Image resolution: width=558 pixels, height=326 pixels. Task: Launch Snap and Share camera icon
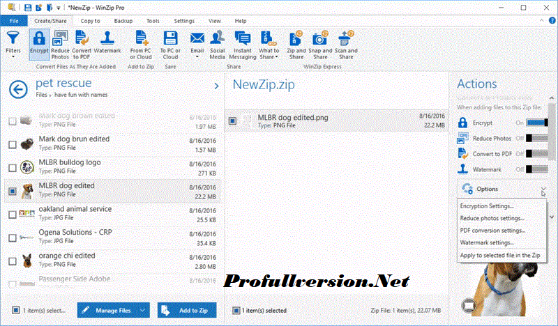point(320,39)
